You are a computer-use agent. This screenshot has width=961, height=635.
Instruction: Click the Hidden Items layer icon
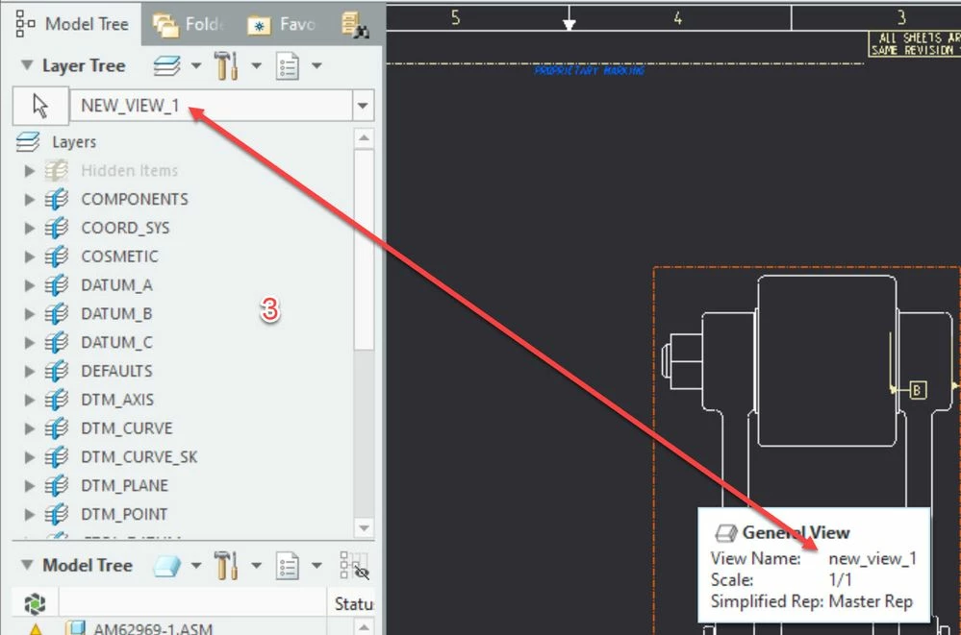click(57, 170)
